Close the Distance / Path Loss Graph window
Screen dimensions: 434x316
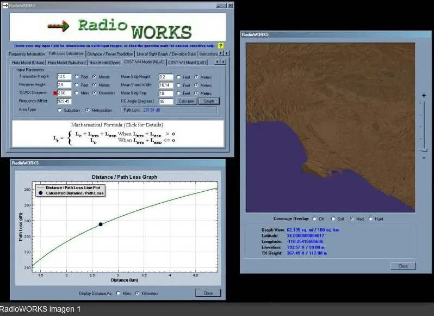click(x=208, y=293)
